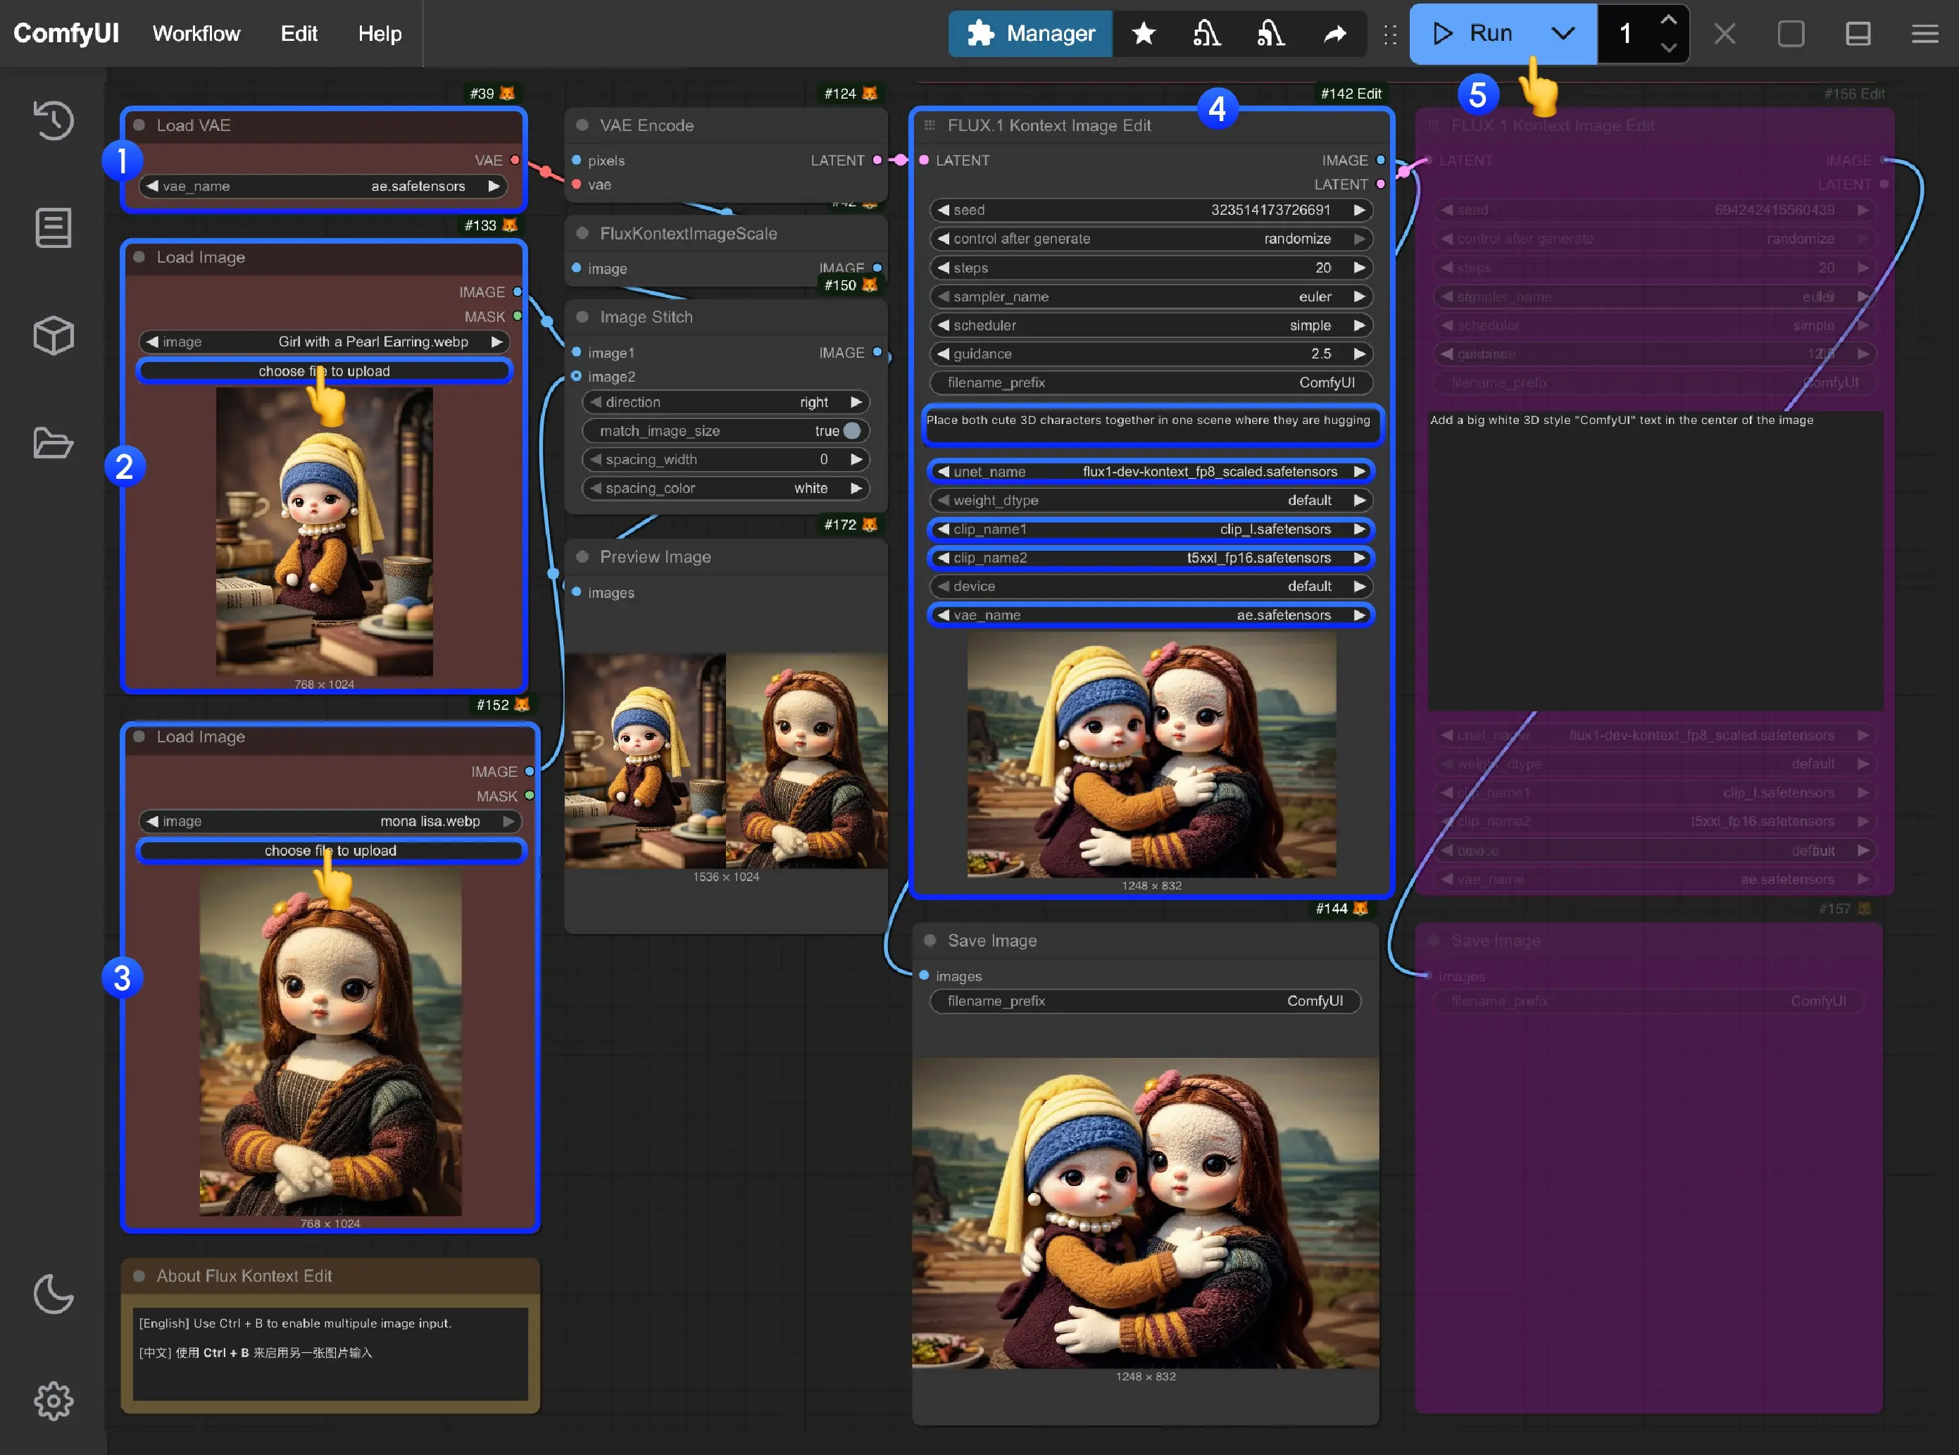Click the hugging characters prompt text field
The image size is (1959, 1455).
click(1150, 424)
